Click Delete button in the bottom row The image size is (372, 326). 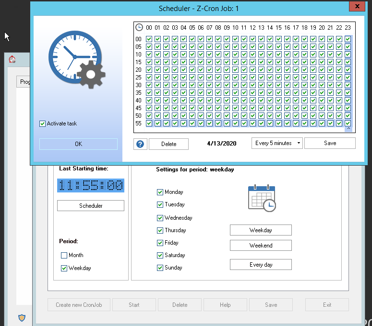pyautogui.click(x=180, y=305)
